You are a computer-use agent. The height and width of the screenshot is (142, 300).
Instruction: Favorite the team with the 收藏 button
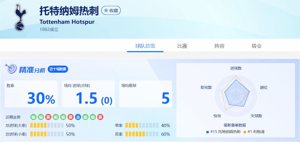coord(111,10)
